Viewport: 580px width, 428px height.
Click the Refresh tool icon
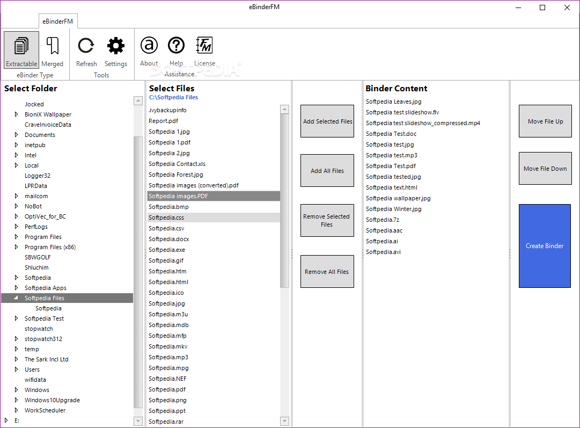[86, 46]
